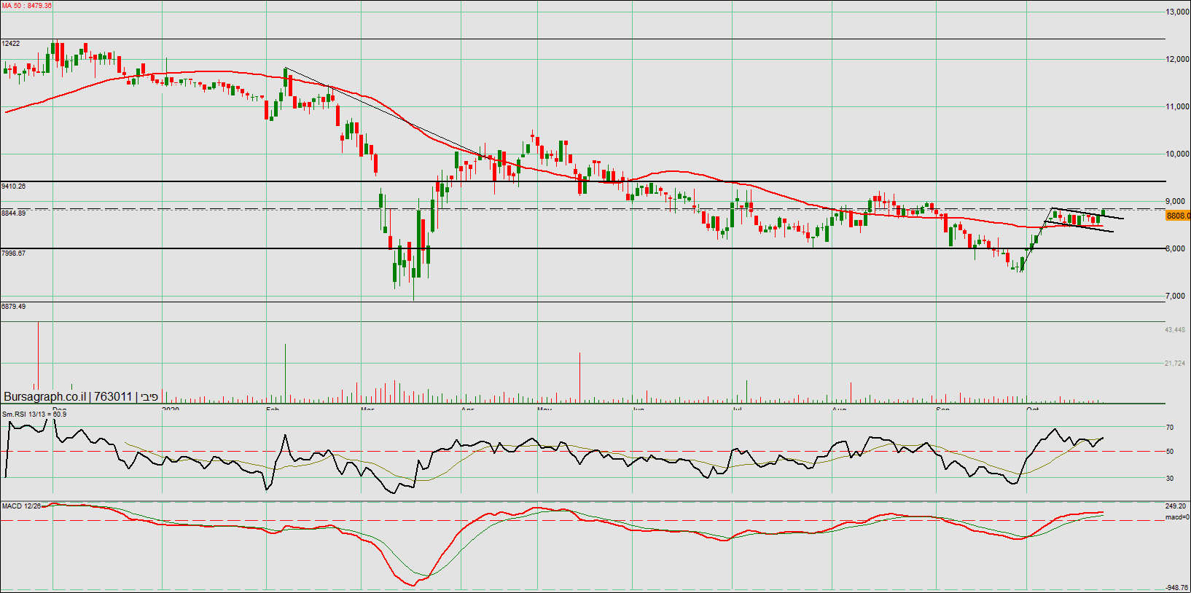
Task: Open the Bursagraph.co.il watermark link
Action: (x=45, y=397)
